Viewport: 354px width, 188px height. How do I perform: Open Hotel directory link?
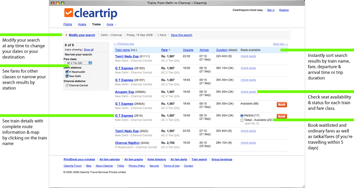[157, 159]
